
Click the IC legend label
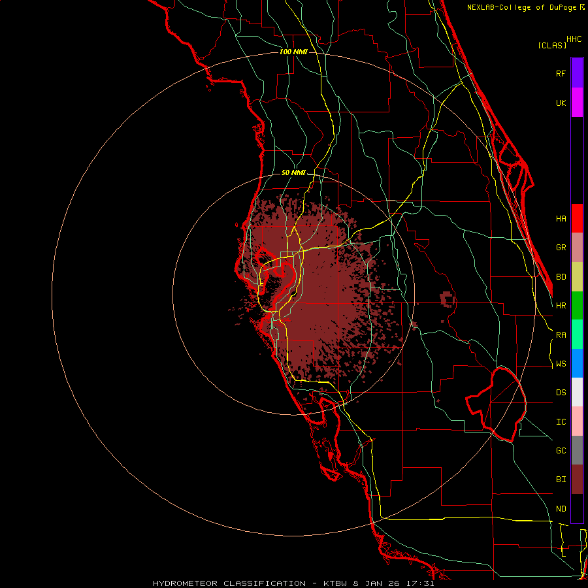pos(561,422)
